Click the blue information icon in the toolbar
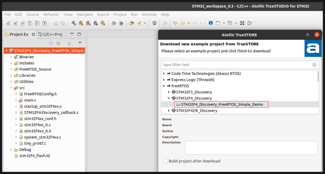Viewport: 325px width, 174px height. point(210,23)
